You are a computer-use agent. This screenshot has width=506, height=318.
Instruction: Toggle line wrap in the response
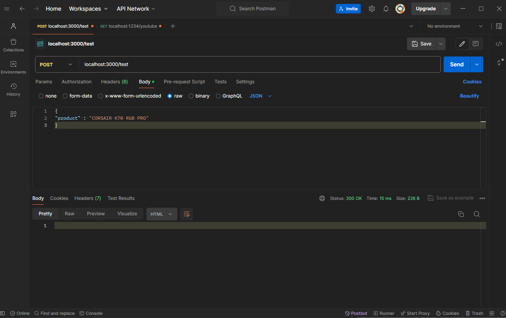point(187,214)
